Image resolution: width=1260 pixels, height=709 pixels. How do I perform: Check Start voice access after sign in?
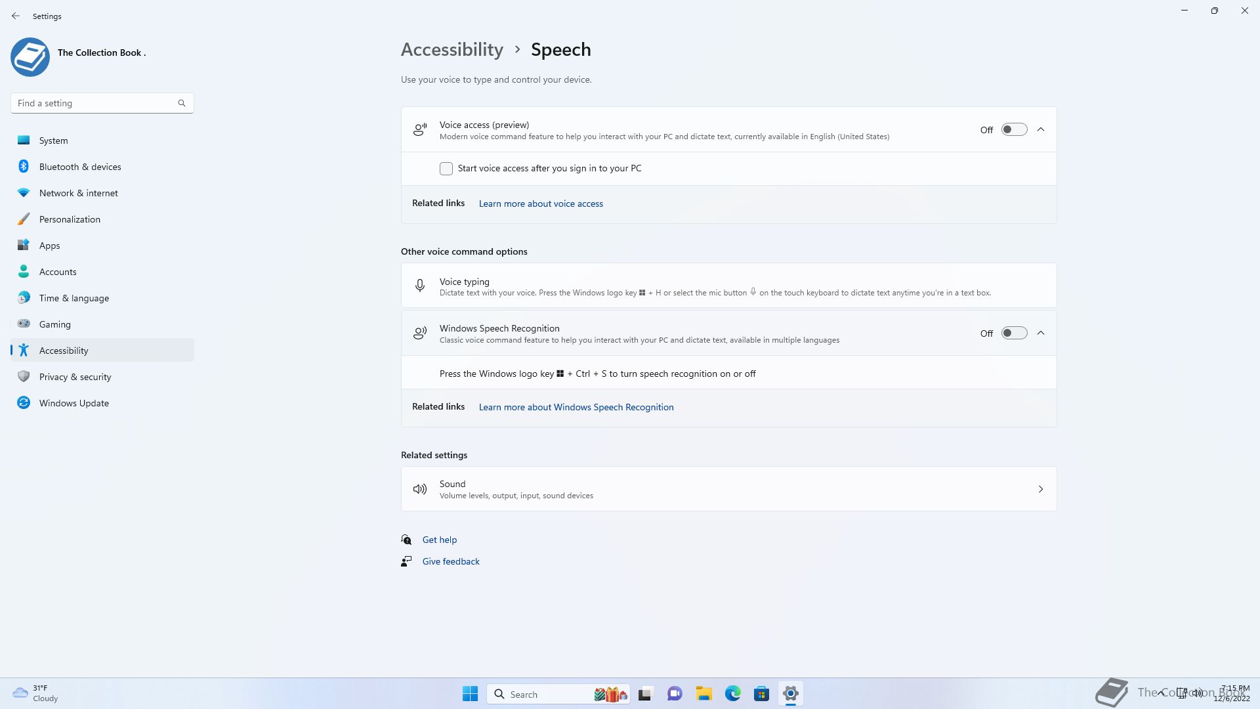446,169
